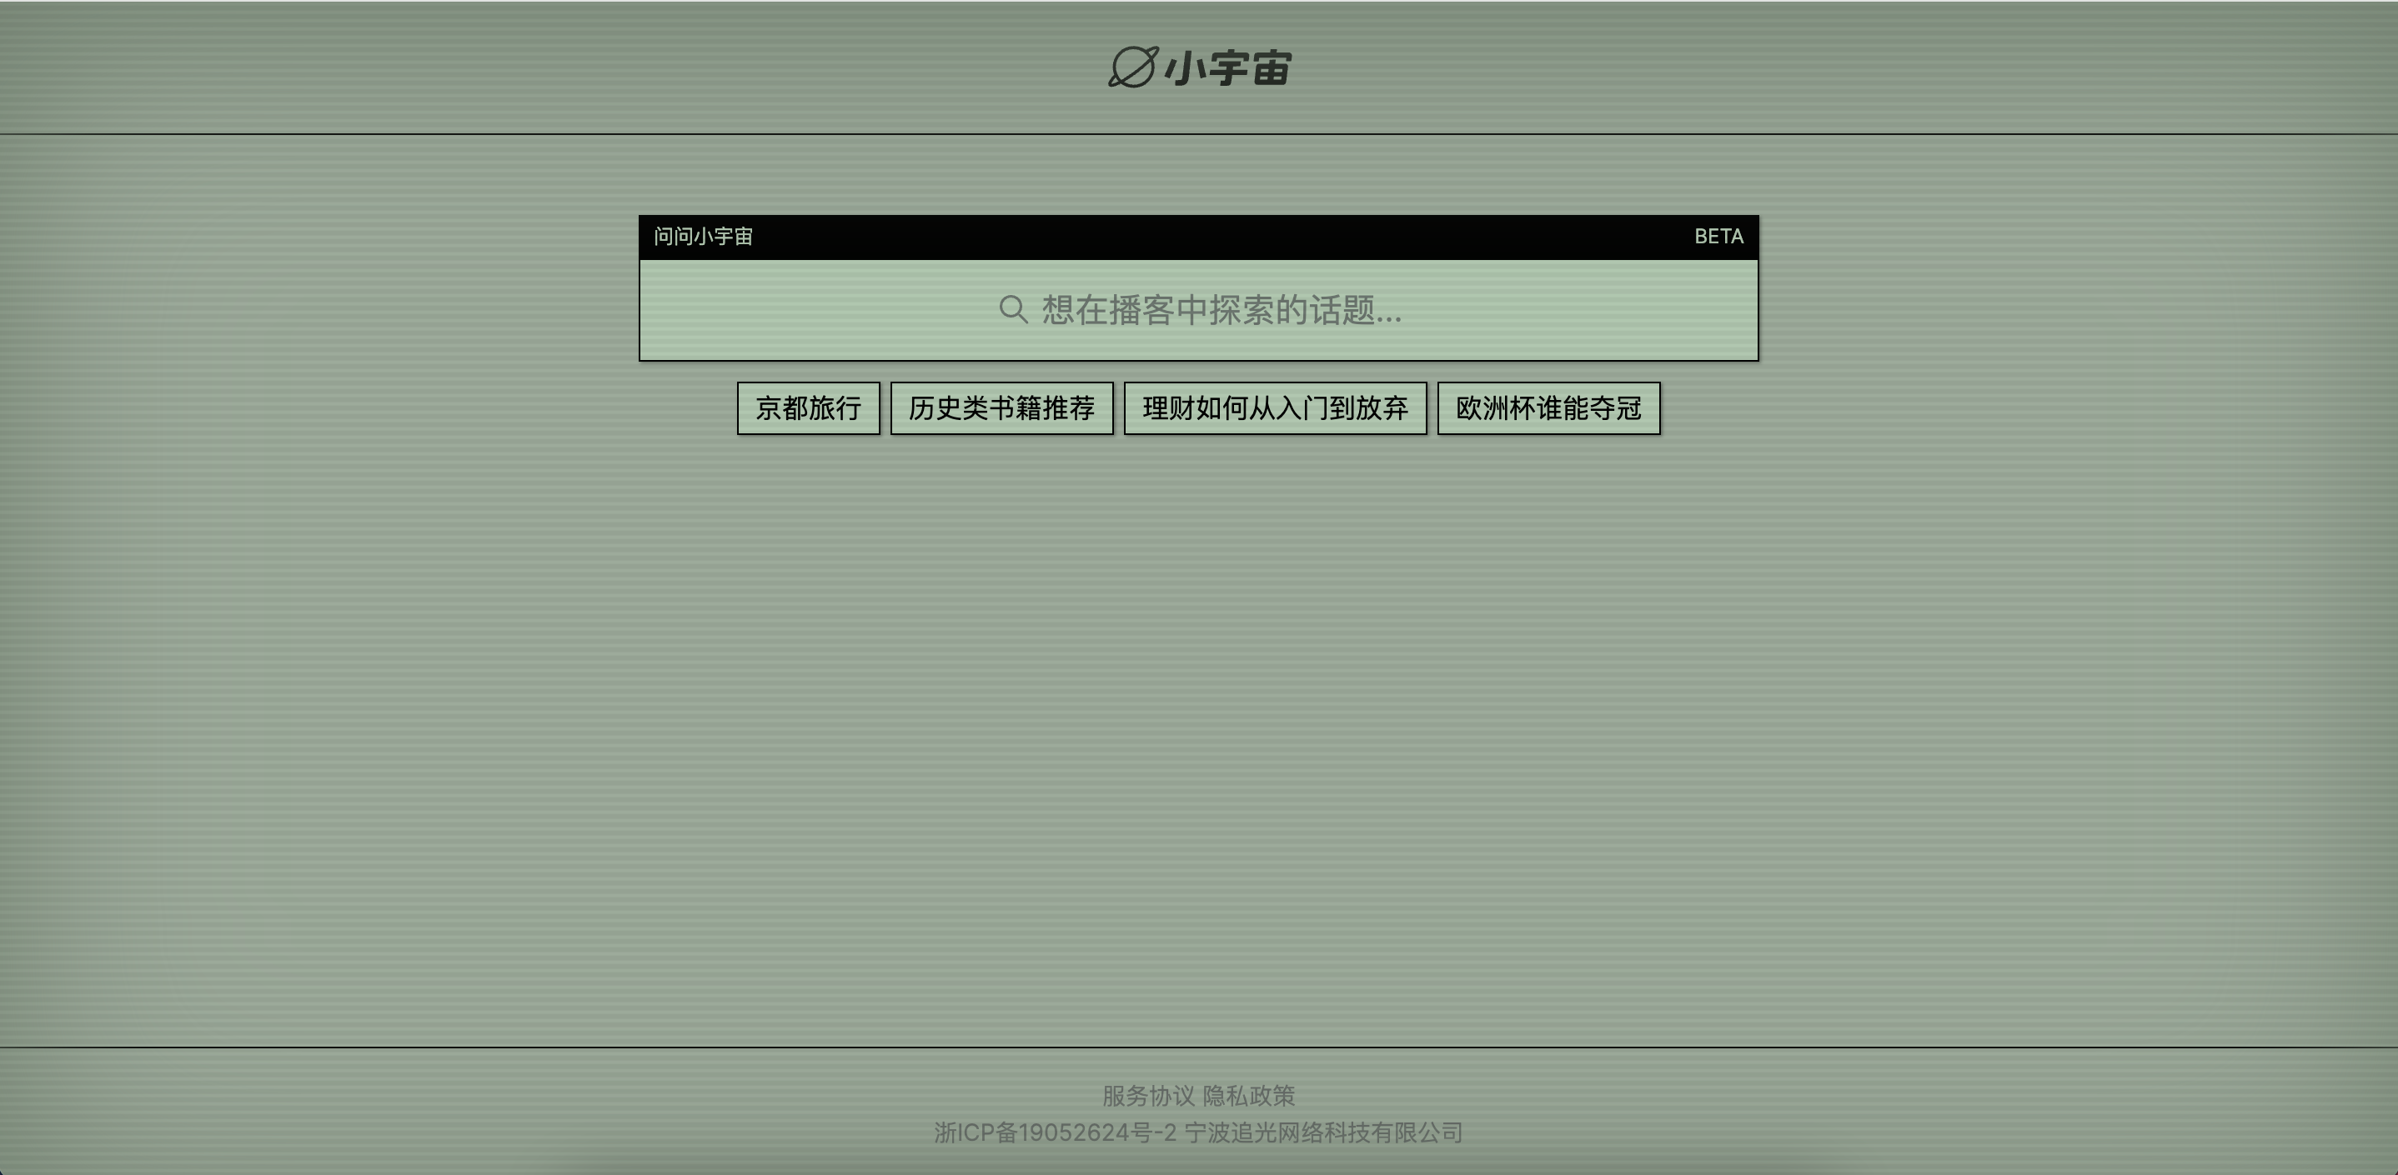Click the magnifier search icon
This screenshot has height=1175, width=2398.
(1013, 310)
